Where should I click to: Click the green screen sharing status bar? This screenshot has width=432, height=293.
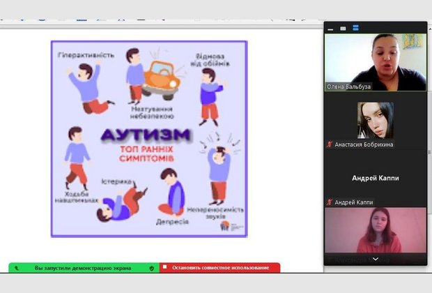[84, 268]
